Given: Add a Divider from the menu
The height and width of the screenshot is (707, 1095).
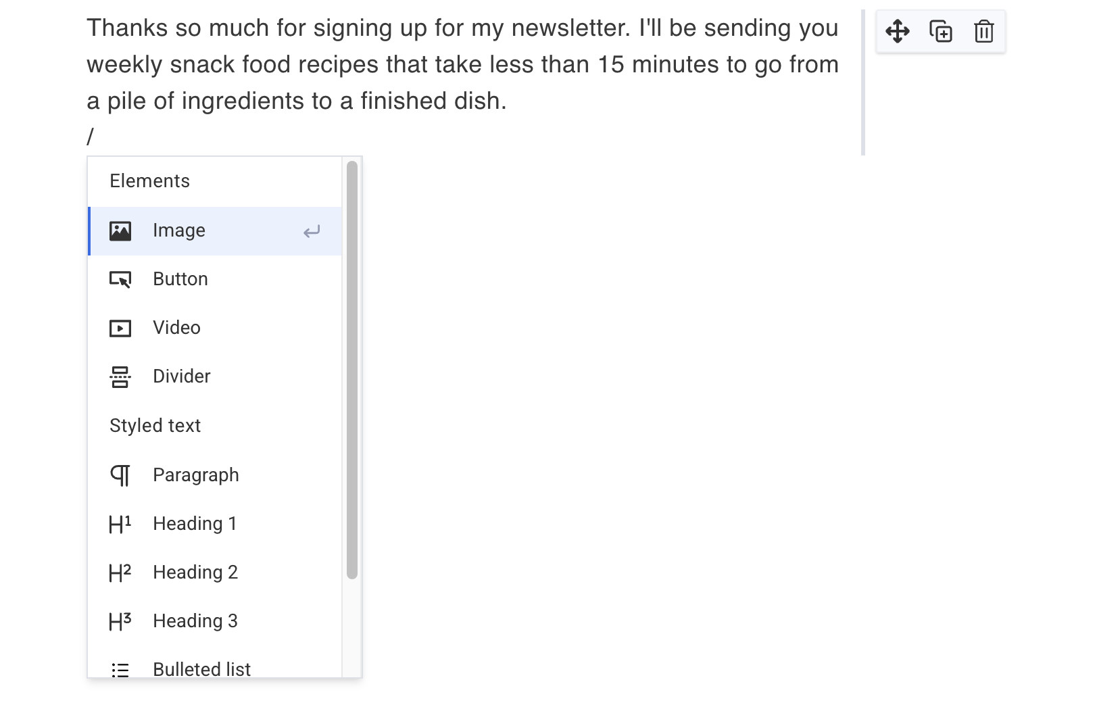Looking at the screenshot, I should (182, 376).
